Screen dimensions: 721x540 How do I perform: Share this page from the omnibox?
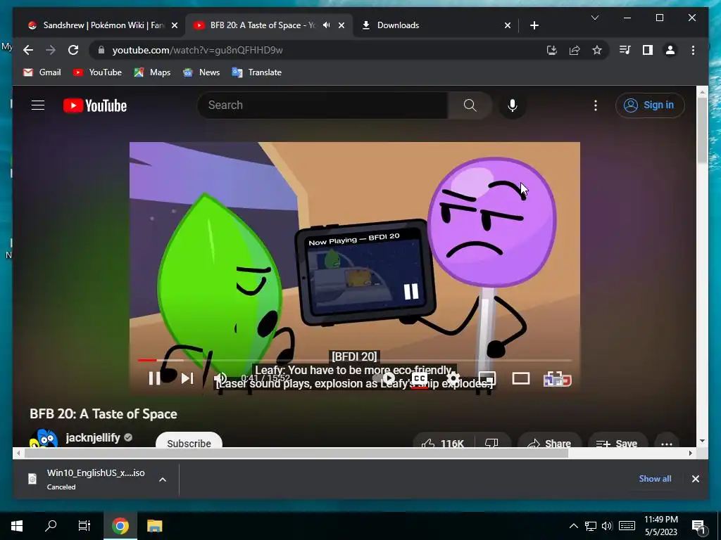click(575, 50)
